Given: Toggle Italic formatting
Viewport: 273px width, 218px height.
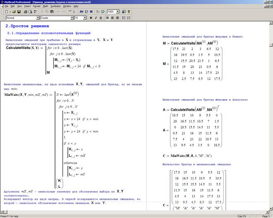Looking at the screenshot, I should (96, 18).
